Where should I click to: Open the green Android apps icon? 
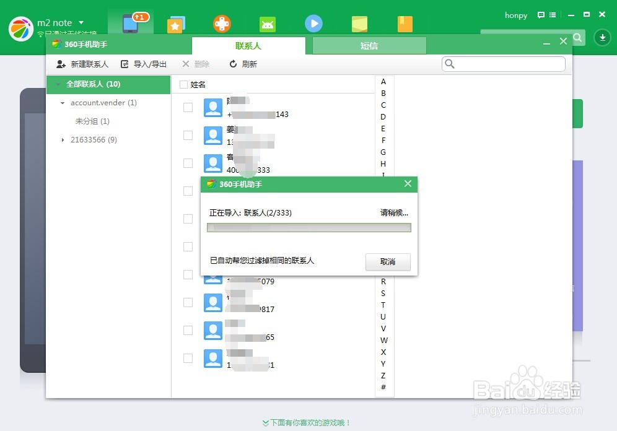(268, 24)
